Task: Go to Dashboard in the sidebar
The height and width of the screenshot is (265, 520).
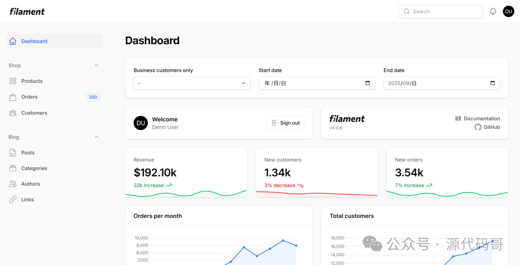Action: pos(34,41)
